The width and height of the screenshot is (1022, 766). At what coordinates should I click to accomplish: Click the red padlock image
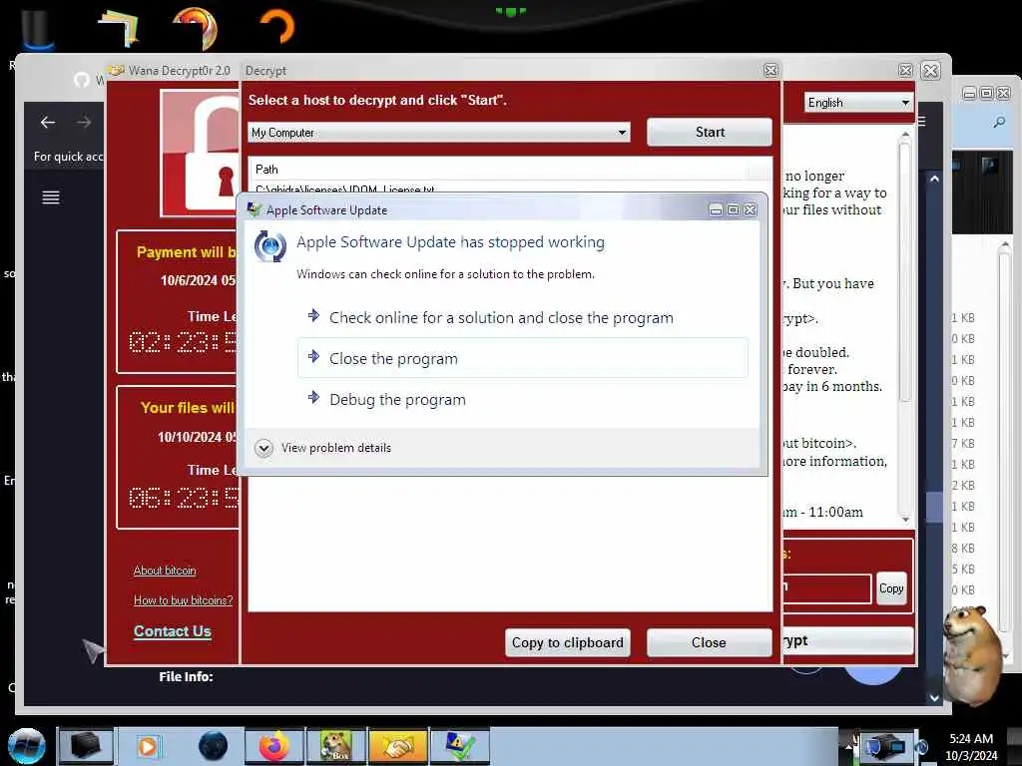[201, 153]
